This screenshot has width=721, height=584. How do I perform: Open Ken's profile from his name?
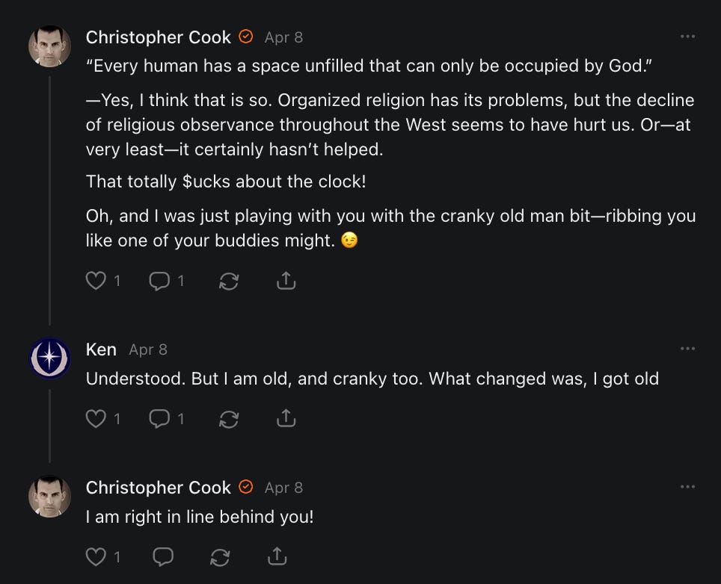101,350
